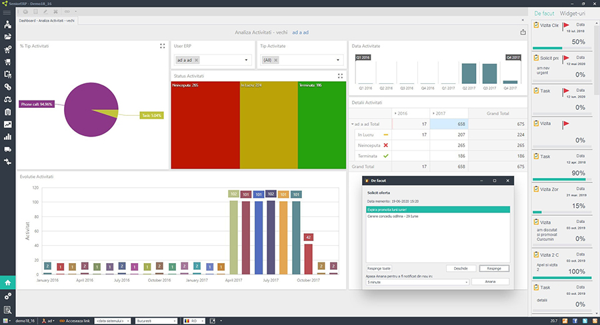Open the 5 minute snooze dropdown
This screenshot has height=325, width=600.
[467, 282]
